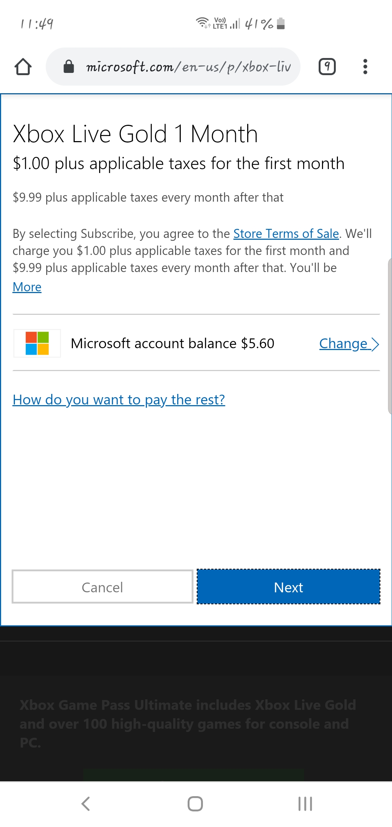392x827 pixels.
Task: Click the Next button
Action: pos(289,587)
